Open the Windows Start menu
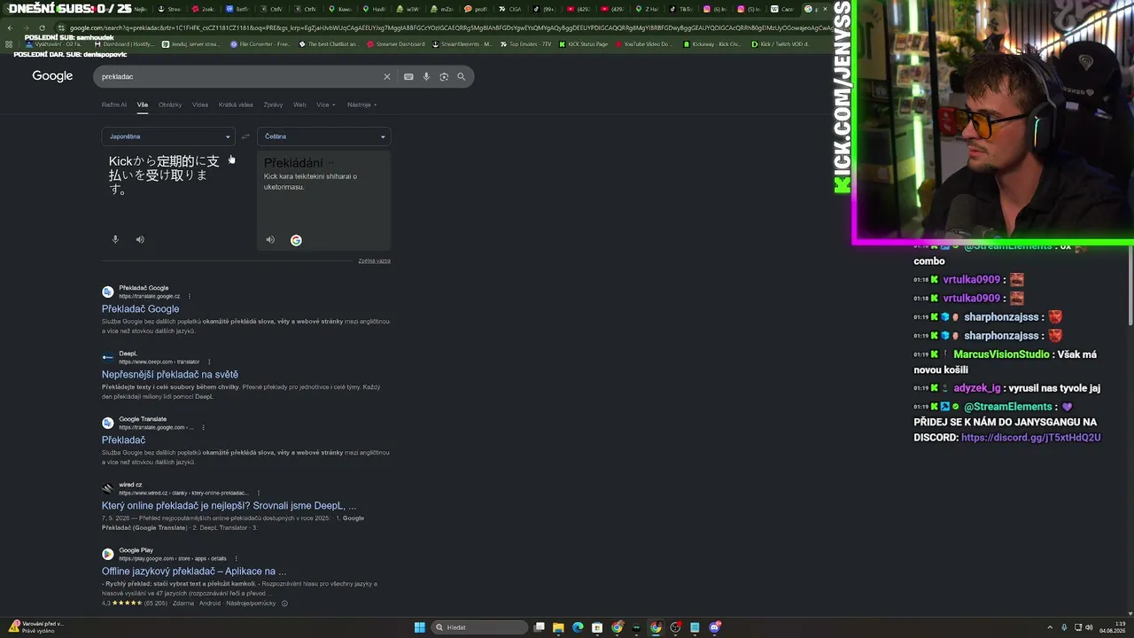1134x638 pixels. coord(420,627)
